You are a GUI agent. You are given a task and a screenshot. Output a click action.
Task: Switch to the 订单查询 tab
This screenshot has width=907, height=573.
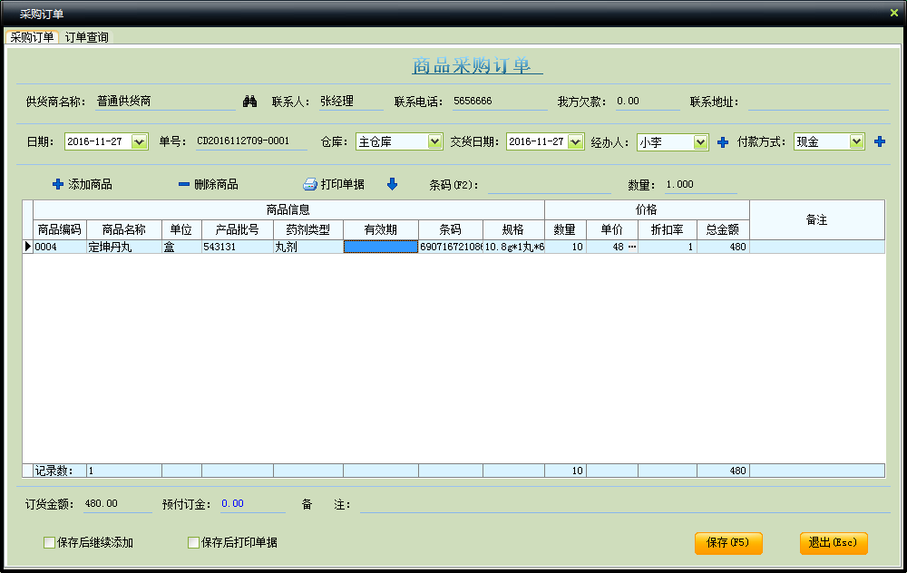(86, 37)
